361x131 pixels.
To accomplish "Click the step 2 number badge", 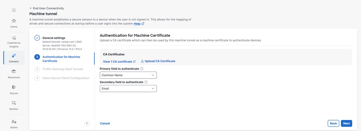I will pos(37,57).
